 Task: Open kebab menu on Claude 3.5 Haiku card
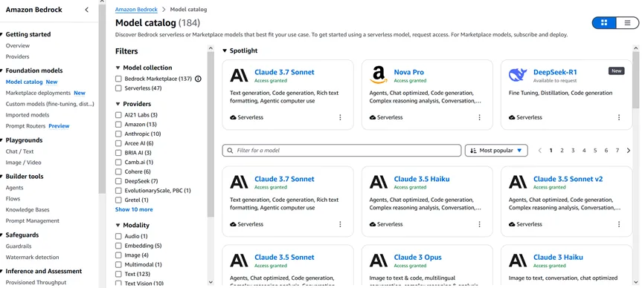pos(479,224)
